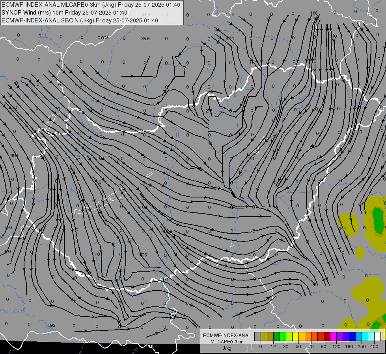Click the 160 tick label on scale
Viewport: 386px width, 354px height.
coord(349,347)
